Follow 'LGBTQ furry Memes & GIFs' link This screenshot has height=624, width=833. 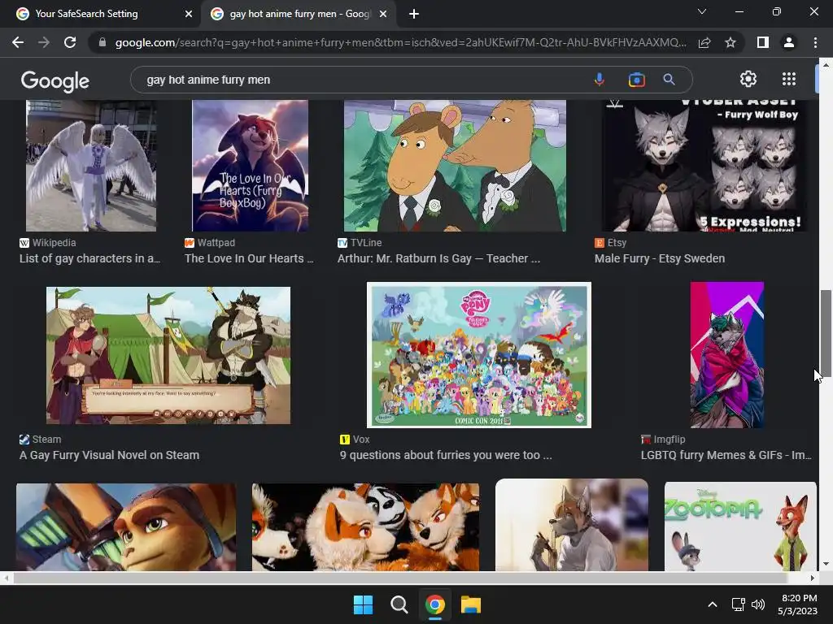click(726, 455)
